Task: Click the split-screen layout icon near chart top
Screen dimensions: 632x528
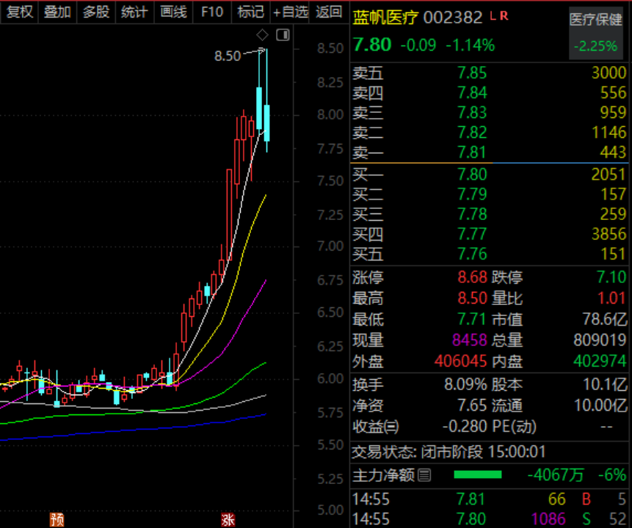Action: click(282, 35)
